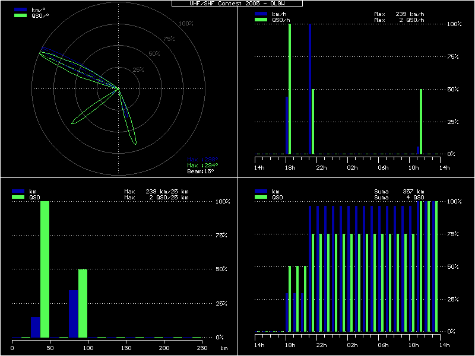Click the blue 75-100 km histogram bar
This screenshot has width=475, height=356.
pos(73,314)
